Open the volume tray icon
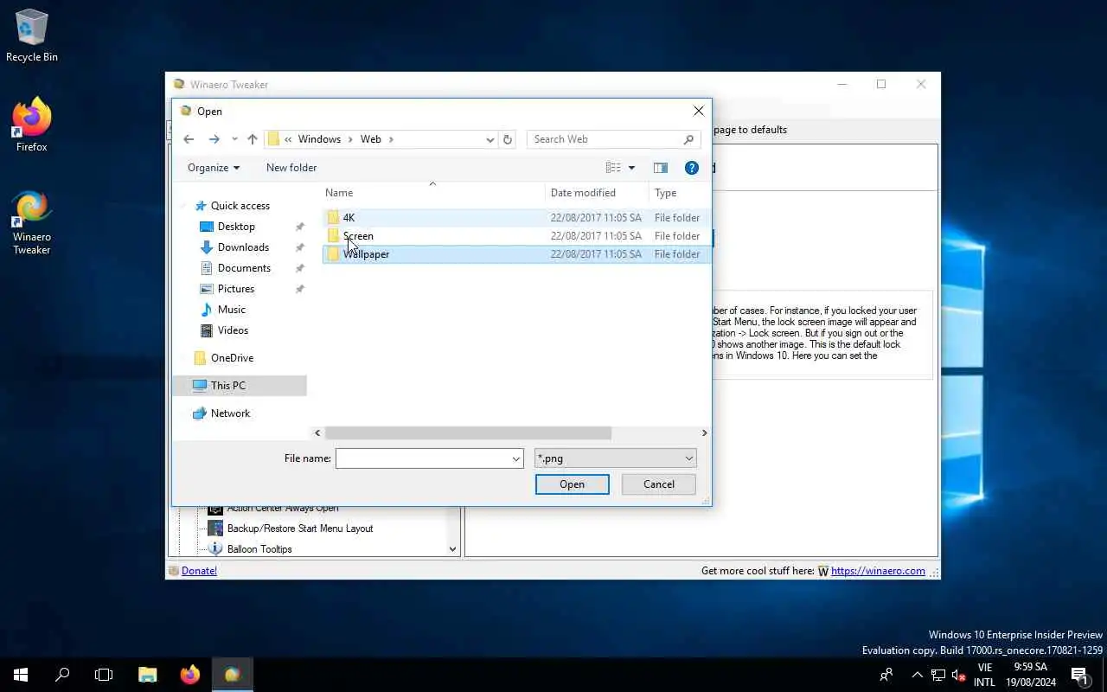 tap(958, 675)
